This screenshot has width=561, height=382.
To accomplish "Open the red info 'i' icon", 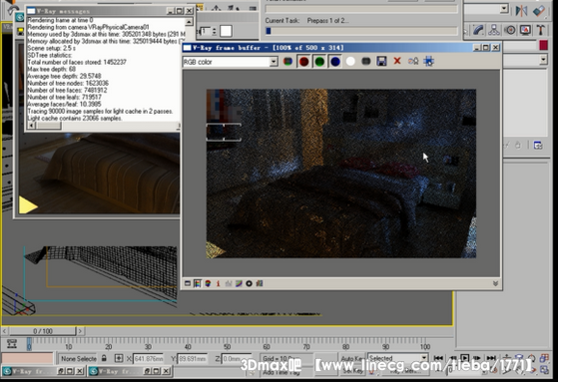I will pyautogui.click(x=218, y=283).
